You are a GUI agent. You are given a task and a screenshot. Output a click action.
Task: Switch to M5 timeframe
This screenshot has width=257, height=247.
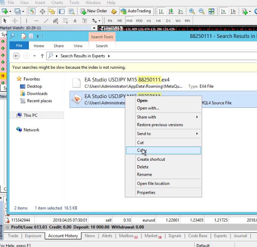click(x=120, y=21)
